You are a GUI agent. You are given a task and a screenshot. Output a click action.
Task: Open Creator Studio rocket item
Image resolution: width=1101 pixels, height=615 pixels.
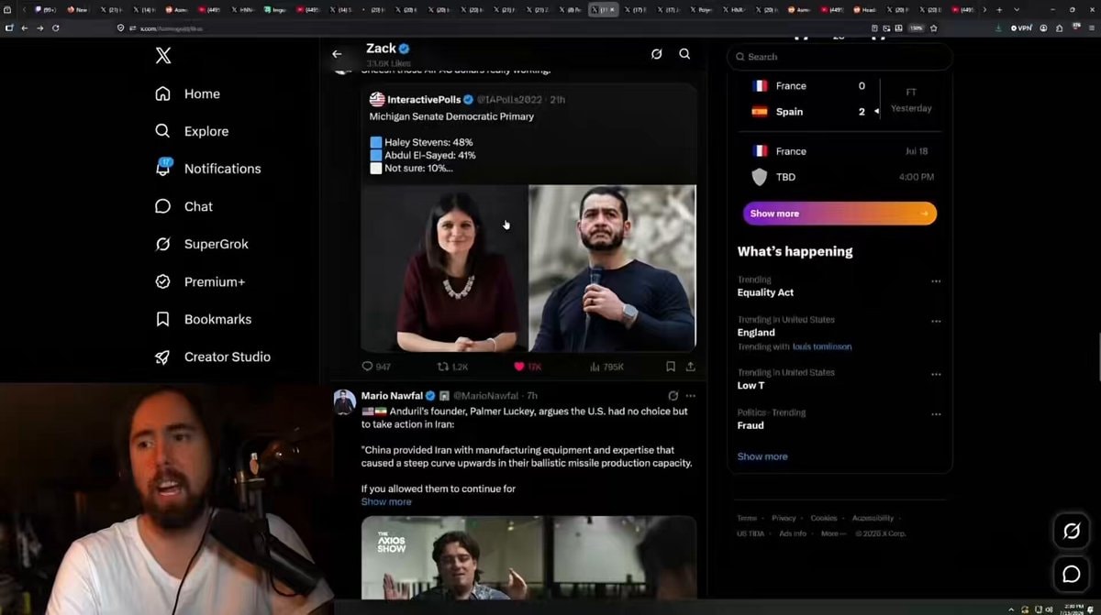click(x=213, y=357)
